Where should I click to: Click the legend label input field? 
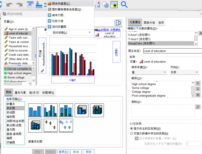[x=173, y=51]
